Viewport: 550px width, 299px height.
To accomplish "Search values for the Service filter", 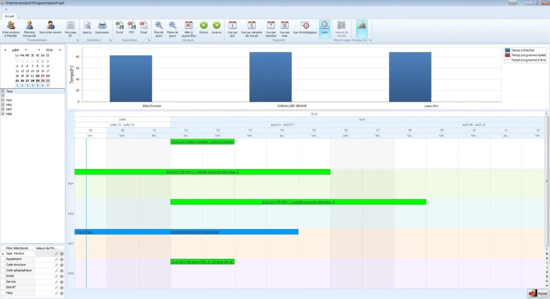I will click(x=56, y=282).
